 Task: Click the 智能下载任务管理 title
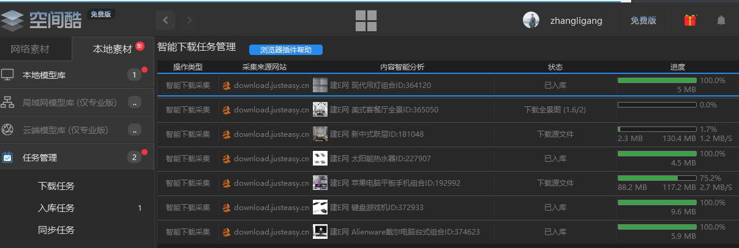(197, 46)
